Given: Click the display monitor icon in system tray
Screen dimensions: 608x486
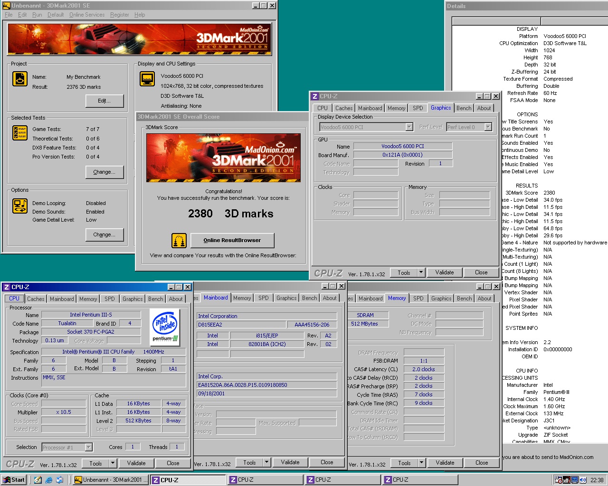Looking at the screenshot, I should (x=575, y=480).
